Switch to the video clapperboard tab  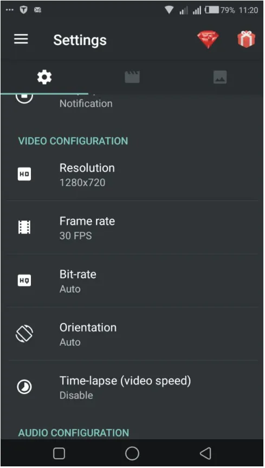132,77
